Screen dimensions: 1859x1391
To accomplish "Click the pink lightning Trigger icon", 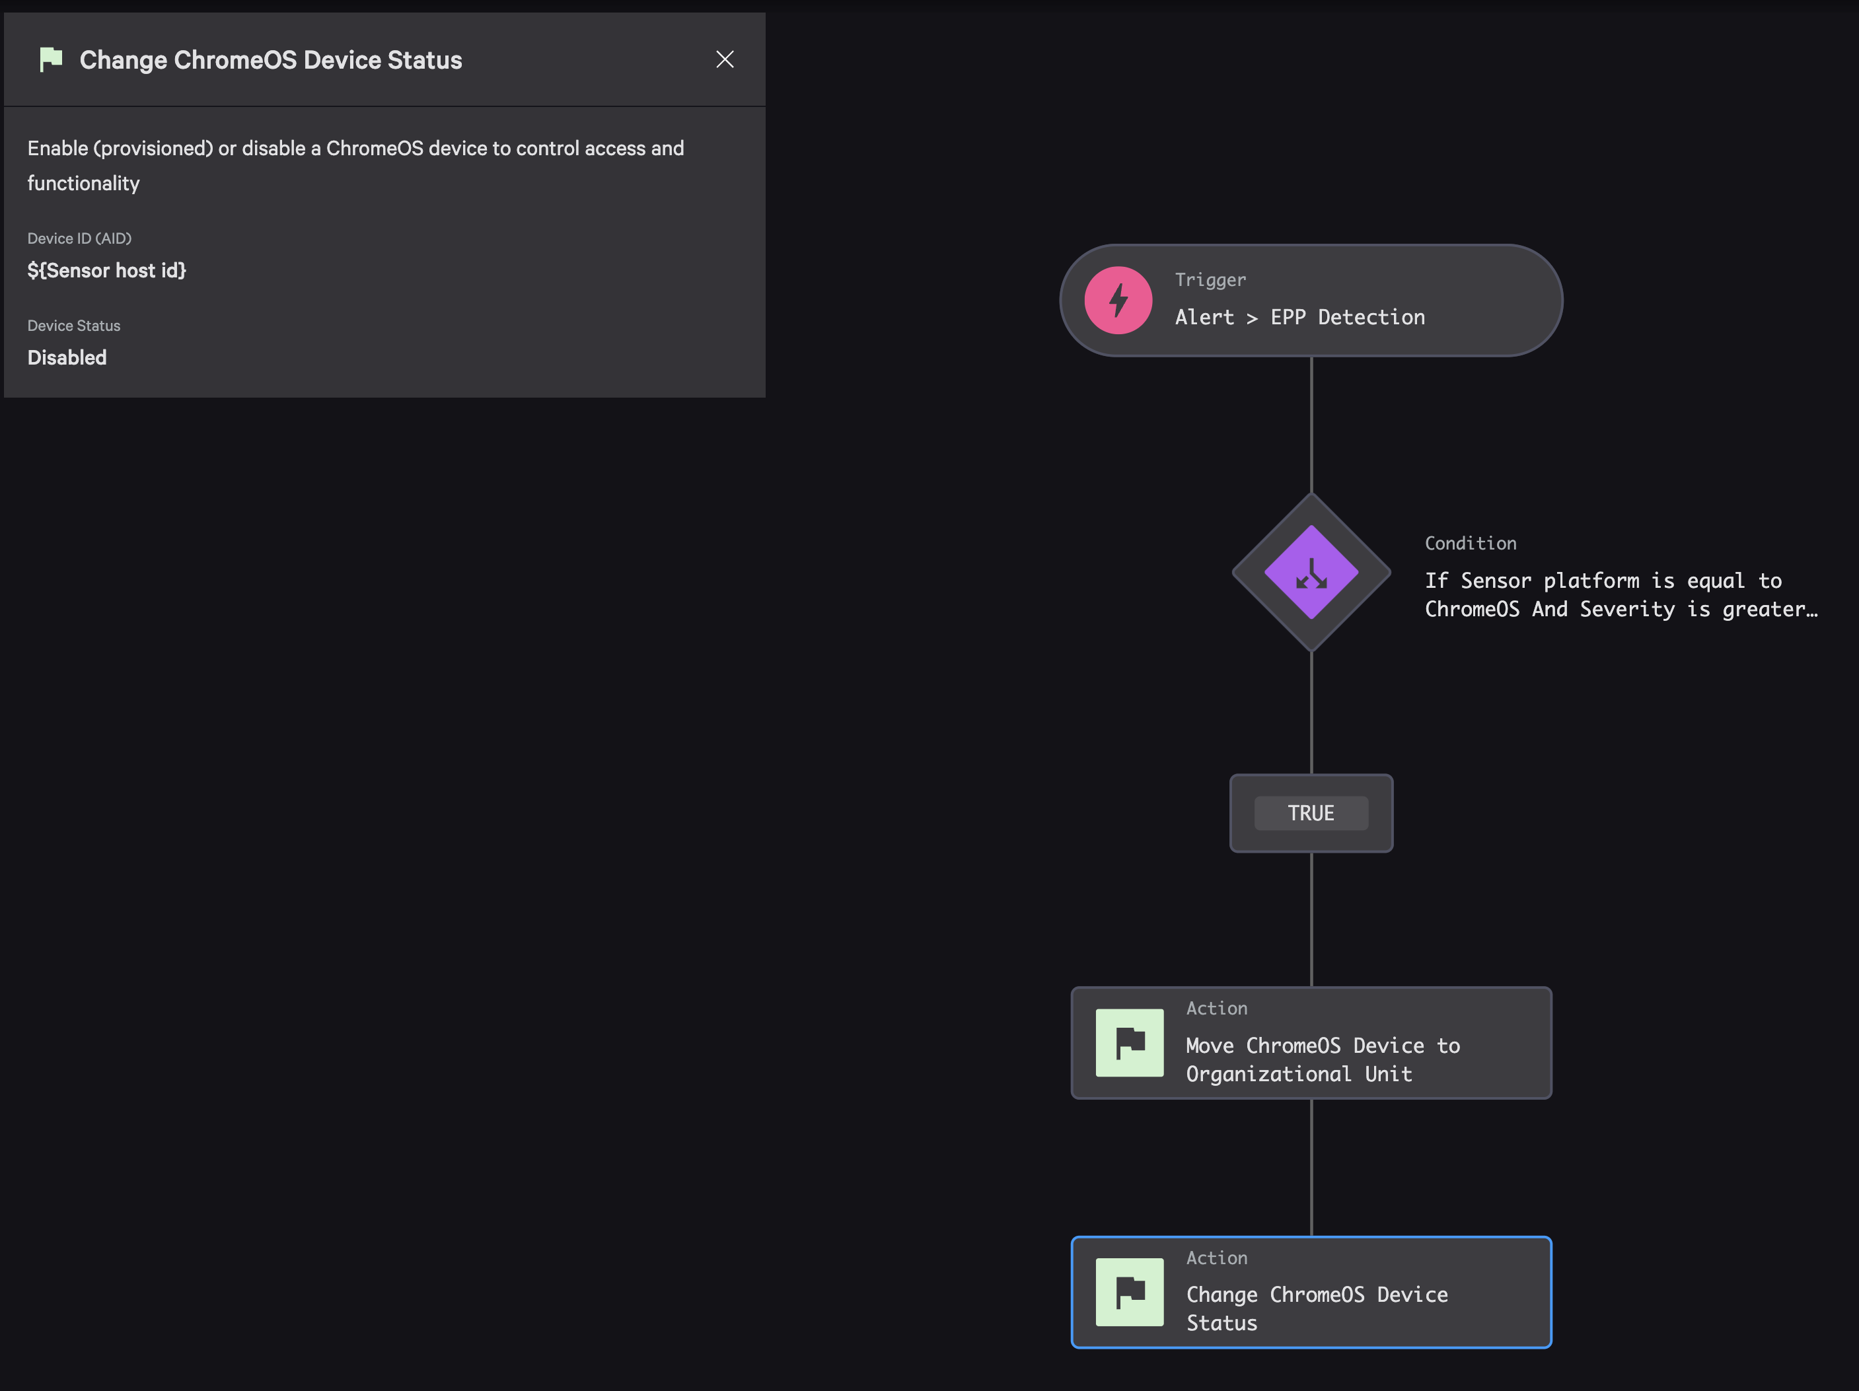I will [x=1118, y=301].
